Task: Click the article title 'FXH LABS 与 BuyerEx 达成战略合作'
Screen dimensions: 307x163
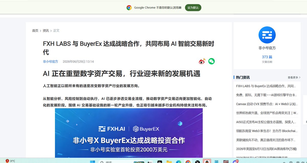Action: [128, 48]
